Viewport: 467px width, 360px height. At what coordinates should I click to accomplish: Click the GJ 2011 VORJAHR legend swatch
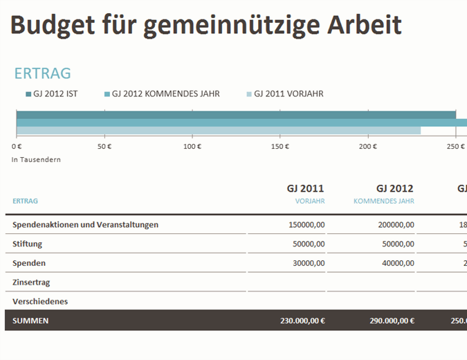point(249,94)
